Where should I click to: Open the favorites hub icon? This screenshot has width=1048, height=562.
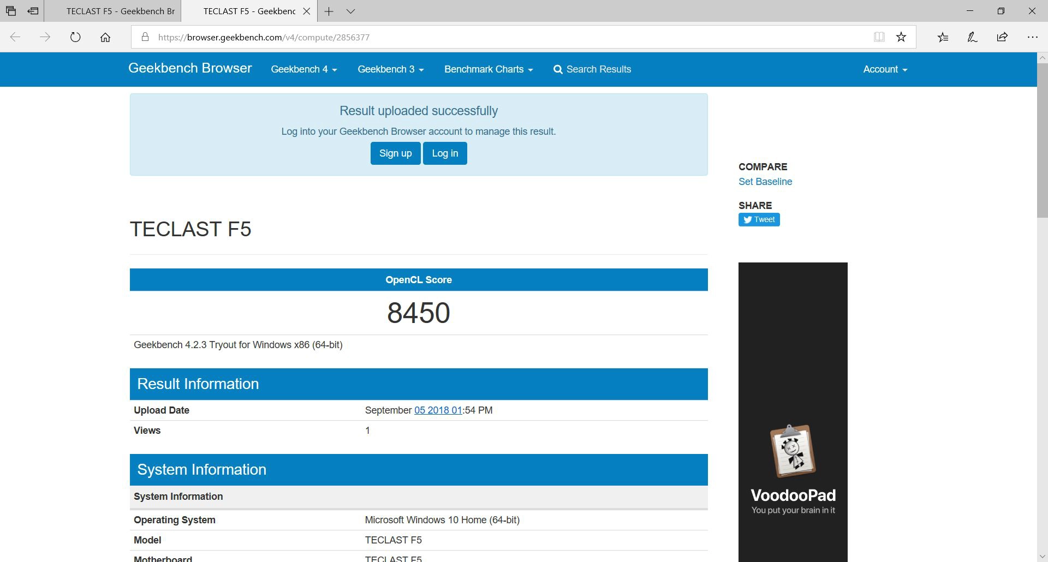click(943, 37)
